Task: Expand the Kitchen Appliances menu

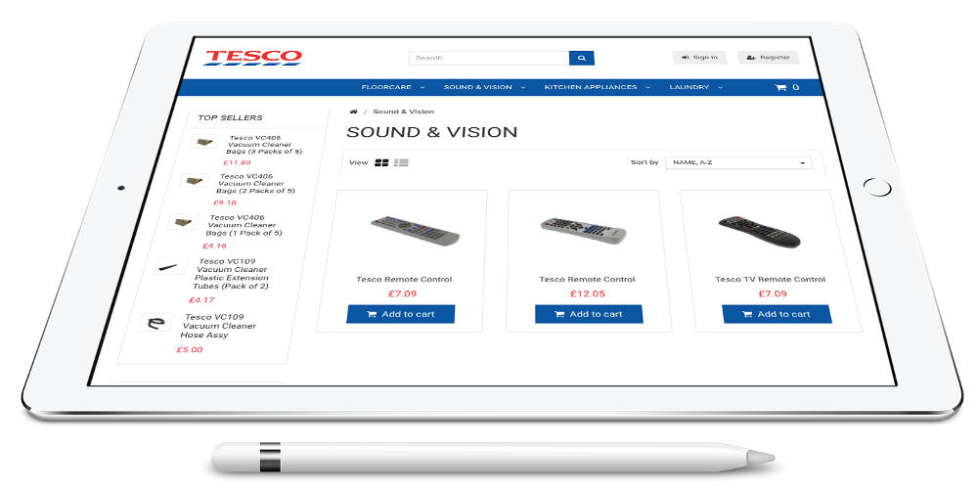Action: [597, 87]
